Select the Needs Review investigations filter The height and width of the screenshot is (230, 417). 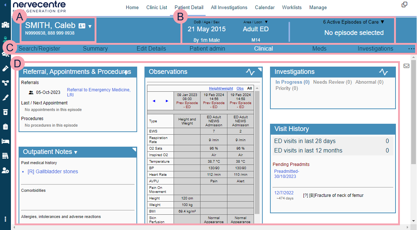[x=332, y=82]
